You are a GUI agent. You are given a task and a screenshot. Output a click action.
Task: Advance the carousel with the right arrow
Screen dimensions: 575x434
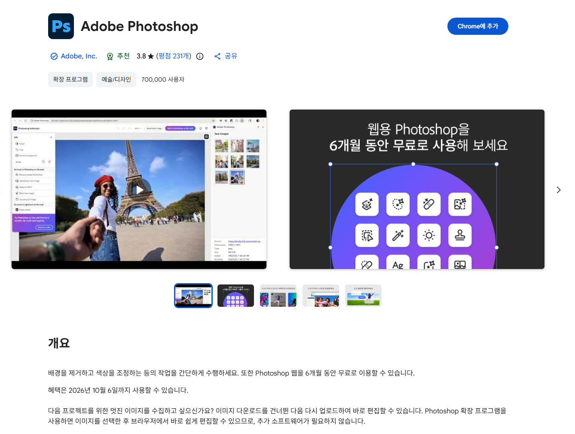click(x=559, y=189)
